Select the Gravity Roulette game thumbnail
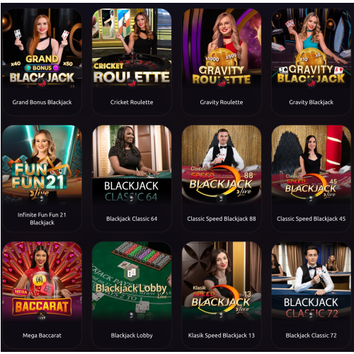354x354 pixels. (x=222, y=48)
